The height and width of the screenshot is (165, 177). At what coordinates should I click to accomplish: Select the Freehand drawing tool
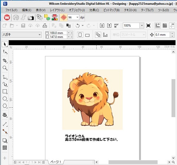5,77
